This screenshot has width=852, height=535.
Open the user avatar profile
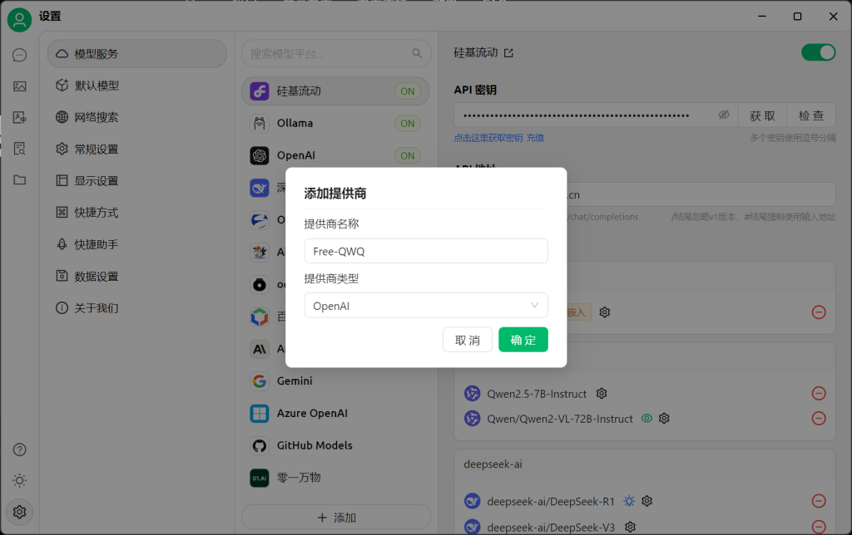(20, 20)
